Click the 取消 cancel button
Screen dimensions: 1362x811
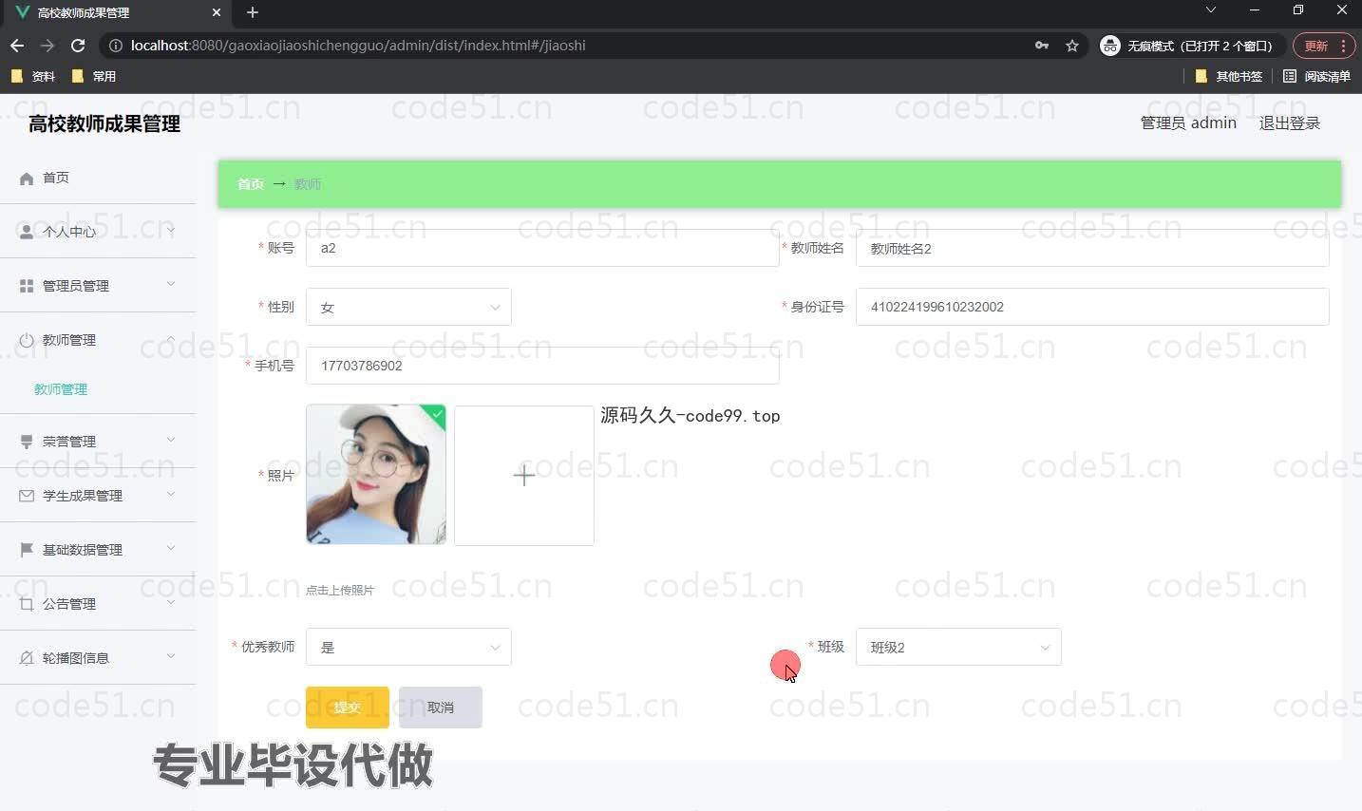pos(441,707)
